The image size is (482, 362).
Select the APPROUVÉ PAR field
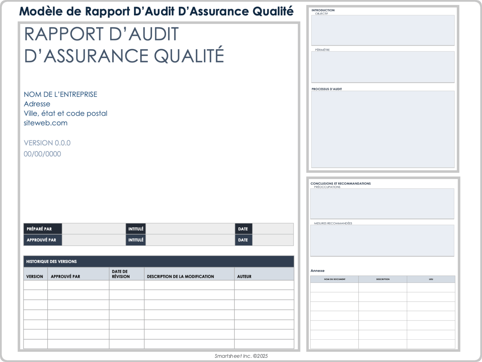pos(94,240)
